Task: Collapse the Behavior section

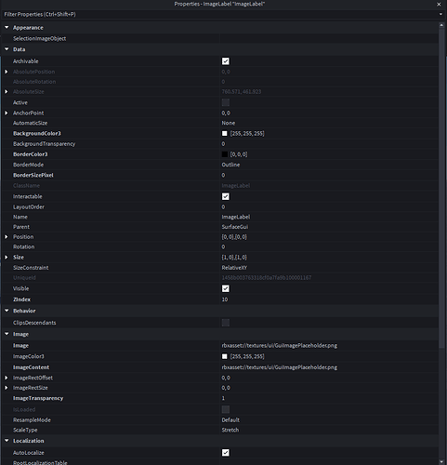Action: [7, 311]
